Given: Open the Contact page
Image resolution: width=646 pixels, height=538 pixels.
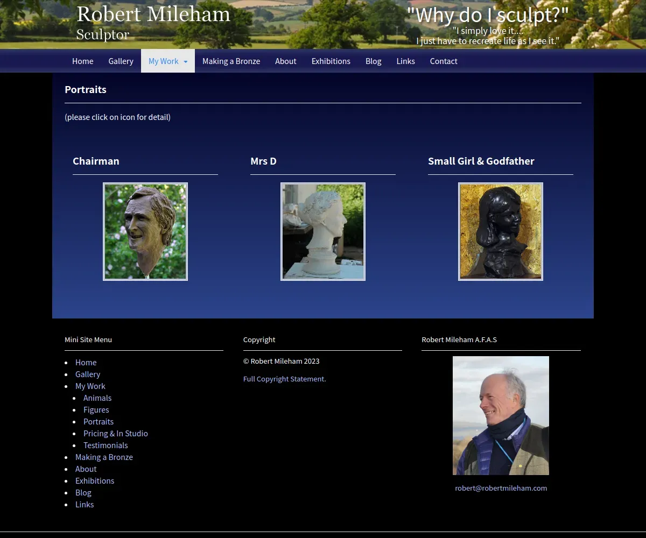Looking at the screenshot, I should 444,61.
